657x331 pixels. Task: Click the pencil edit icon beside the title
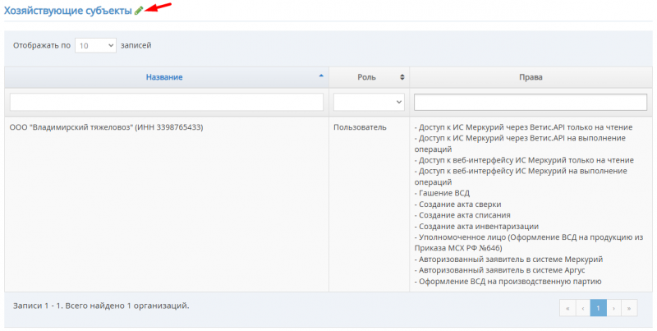pos(139,10)
